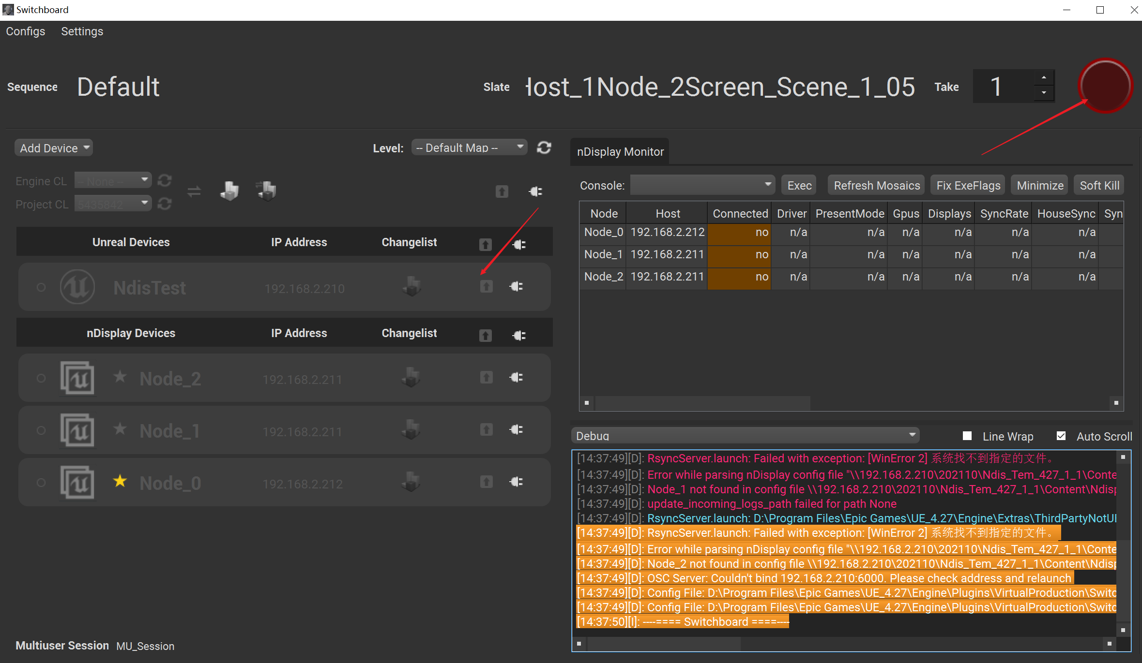Open the Engine CL dropdown
The image size is (1142, 663).
113,181
